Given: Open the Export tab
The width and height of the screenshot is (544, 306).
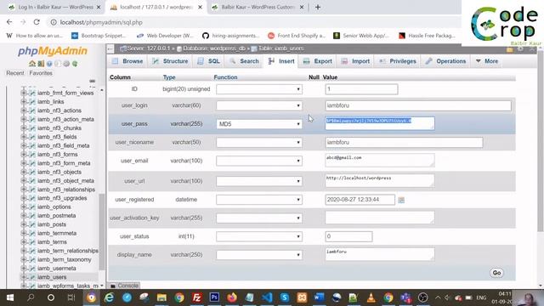Looking at the screenshot, I should [x=317, y=61].
